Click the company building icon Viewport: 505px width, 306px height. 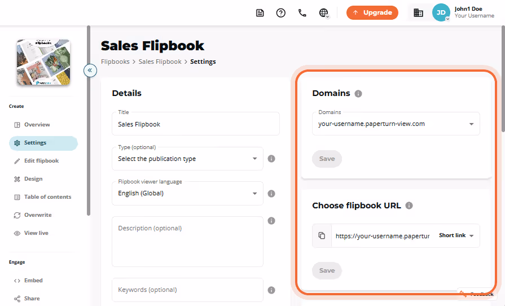pos(418,13)
